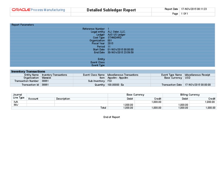
Task: Click INV row billing currency debit 1,000.00
Action: click(183, 105)
